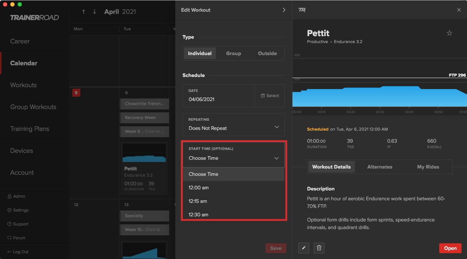Click Specialty label on April 13

(x=145, y=216)
